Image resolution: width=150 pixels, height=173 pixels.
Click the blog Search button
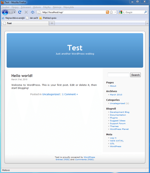point(135,75)
